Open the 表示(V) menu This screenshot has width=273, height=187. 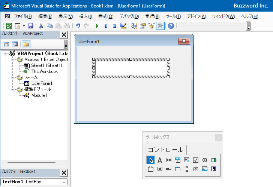tap(66, 16)
